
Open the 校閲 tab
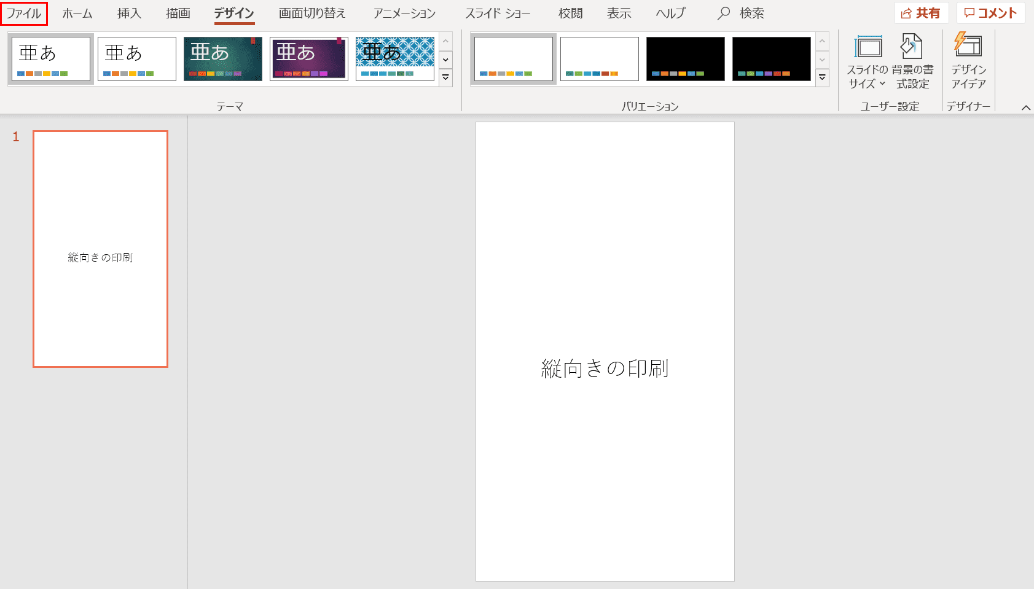pyautogui.click(x=571, y=13)
